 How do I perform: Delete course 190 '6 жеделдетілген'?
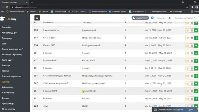click(192, 30)
